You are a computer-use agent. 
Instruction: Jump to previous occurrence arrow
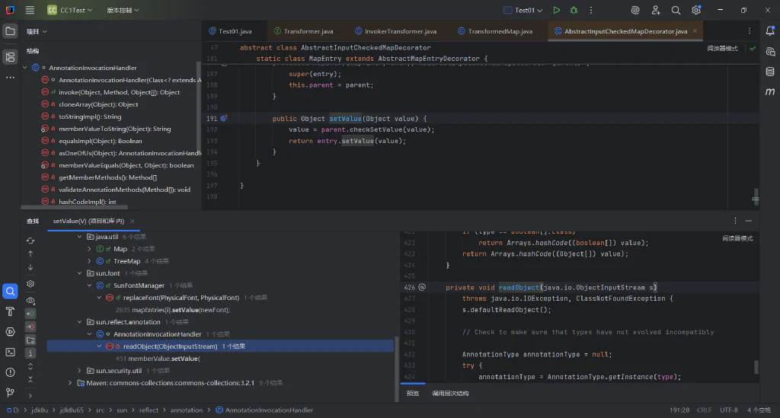coord(30,254)
